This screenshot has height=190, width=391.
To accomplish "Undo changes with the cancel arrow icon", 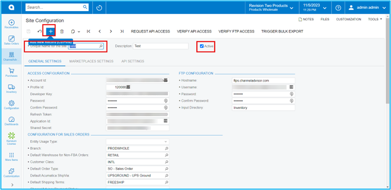I will tap(40, 31).
